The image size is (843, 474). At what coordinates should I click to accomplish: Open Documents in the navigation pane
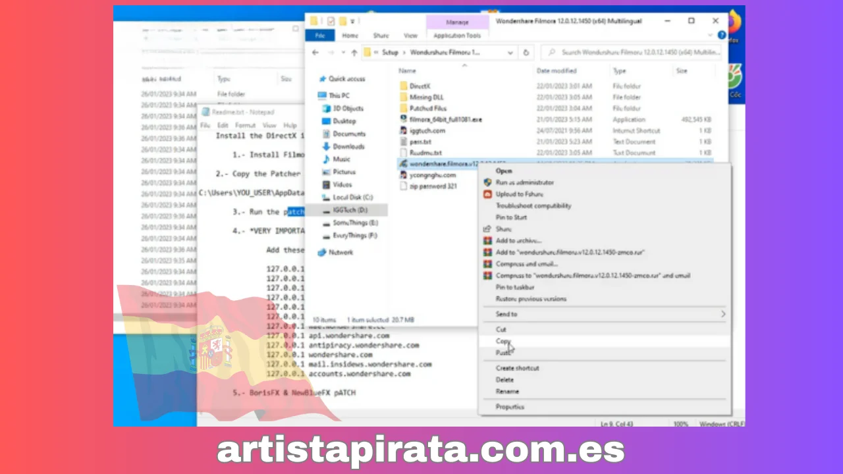click(x=348, y=134)
